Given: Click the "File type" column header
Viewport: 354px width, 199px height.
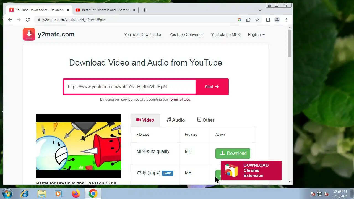Looking at the screenshot, I should tap(143, 135).
